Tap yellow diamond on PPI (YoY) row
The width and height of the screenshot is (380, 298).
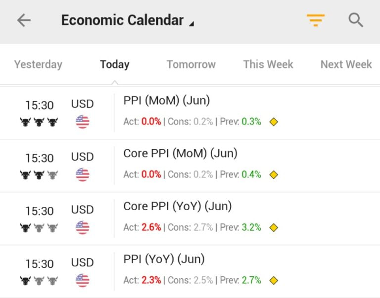click(274, 281)
